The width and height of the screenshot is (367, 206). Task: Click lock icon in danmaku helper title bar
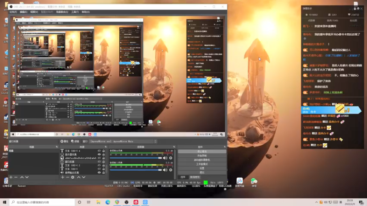coord(355,8)
